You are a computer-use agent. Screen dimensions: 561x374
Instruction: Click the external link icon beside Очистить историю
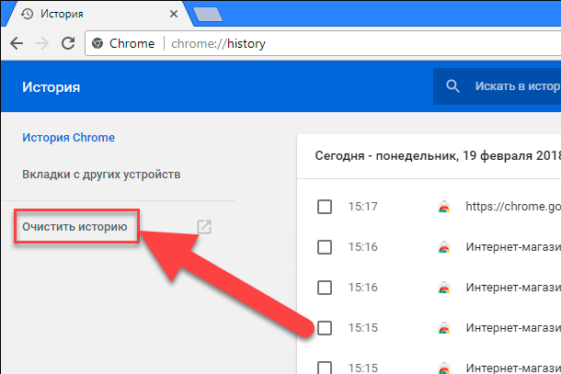pyautogui.click(x=204, y=227)
